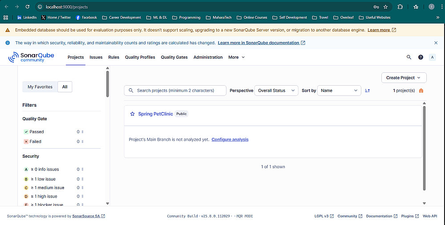Image resolution: width=445 pixels, height=225 pixels.
Task: Dismiss the blue info banner
Action: (x=436, y=43)
